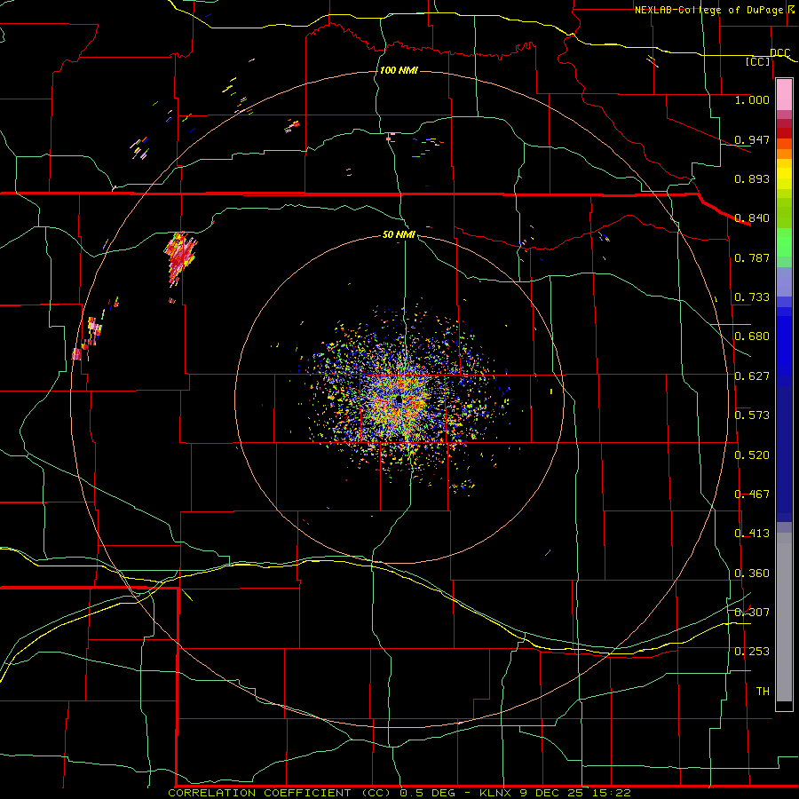Viewport: 799px width, 799px height.
Task: Click the KLNX station identifier in caption
Action: point(497,793)
